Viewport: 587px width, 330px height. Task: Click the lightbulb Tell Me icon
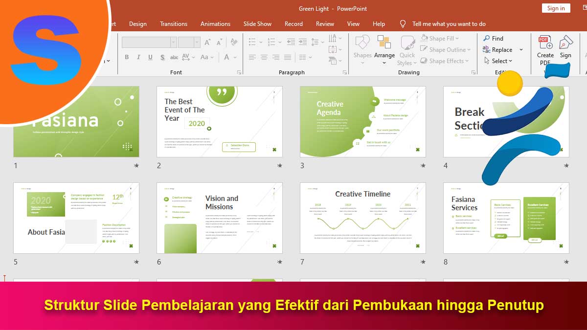pos(403,23)
